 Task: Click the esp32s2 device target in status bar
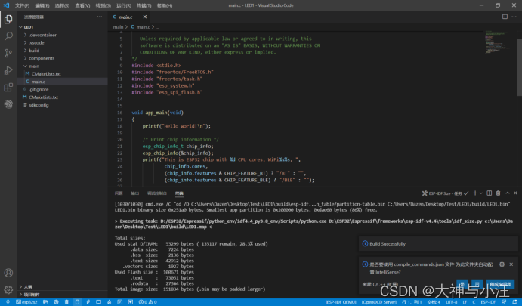pyautogui.click(x=26, y=302)
